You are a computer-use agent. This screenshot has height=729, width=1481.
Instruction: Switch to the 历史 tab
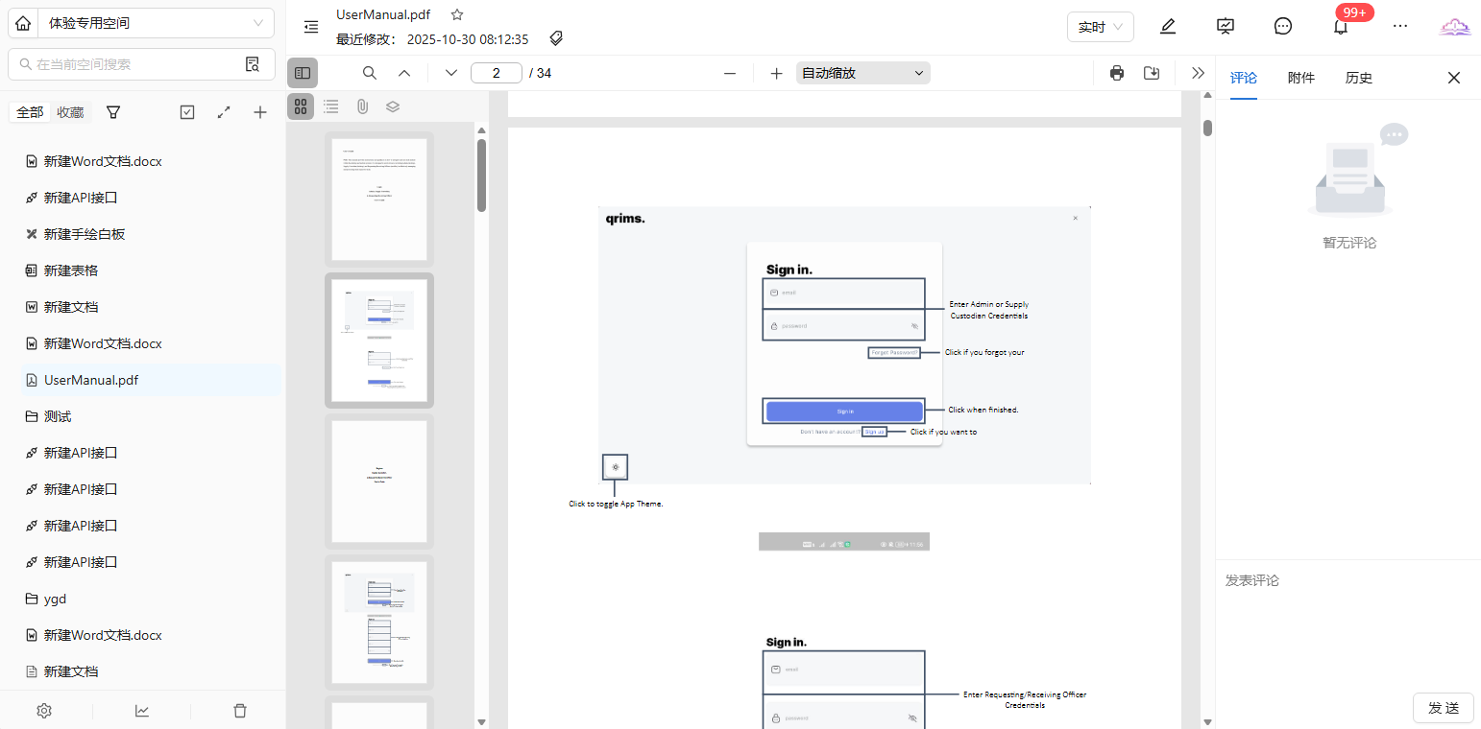[1359, 78]
